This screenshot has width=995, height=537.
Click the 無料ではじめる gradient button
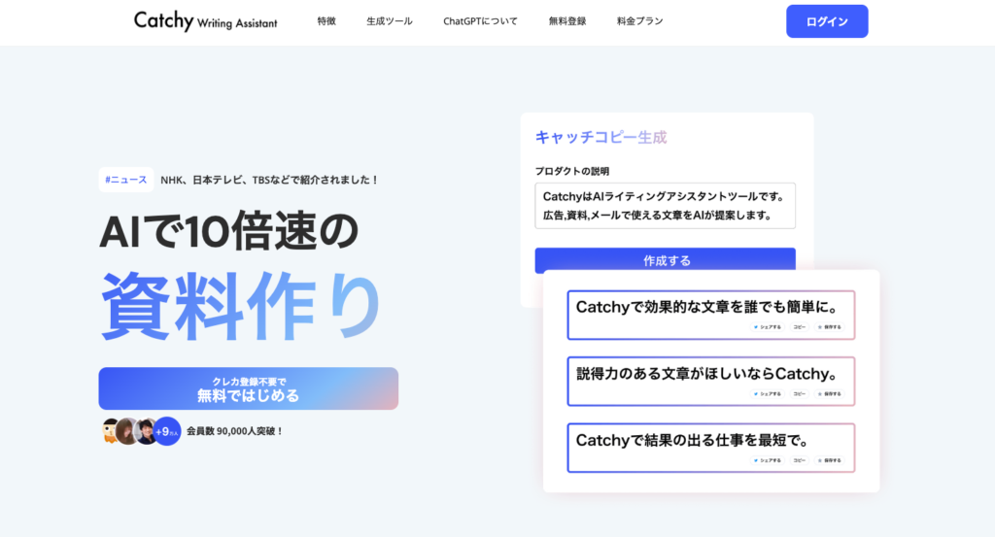(248, 388)
